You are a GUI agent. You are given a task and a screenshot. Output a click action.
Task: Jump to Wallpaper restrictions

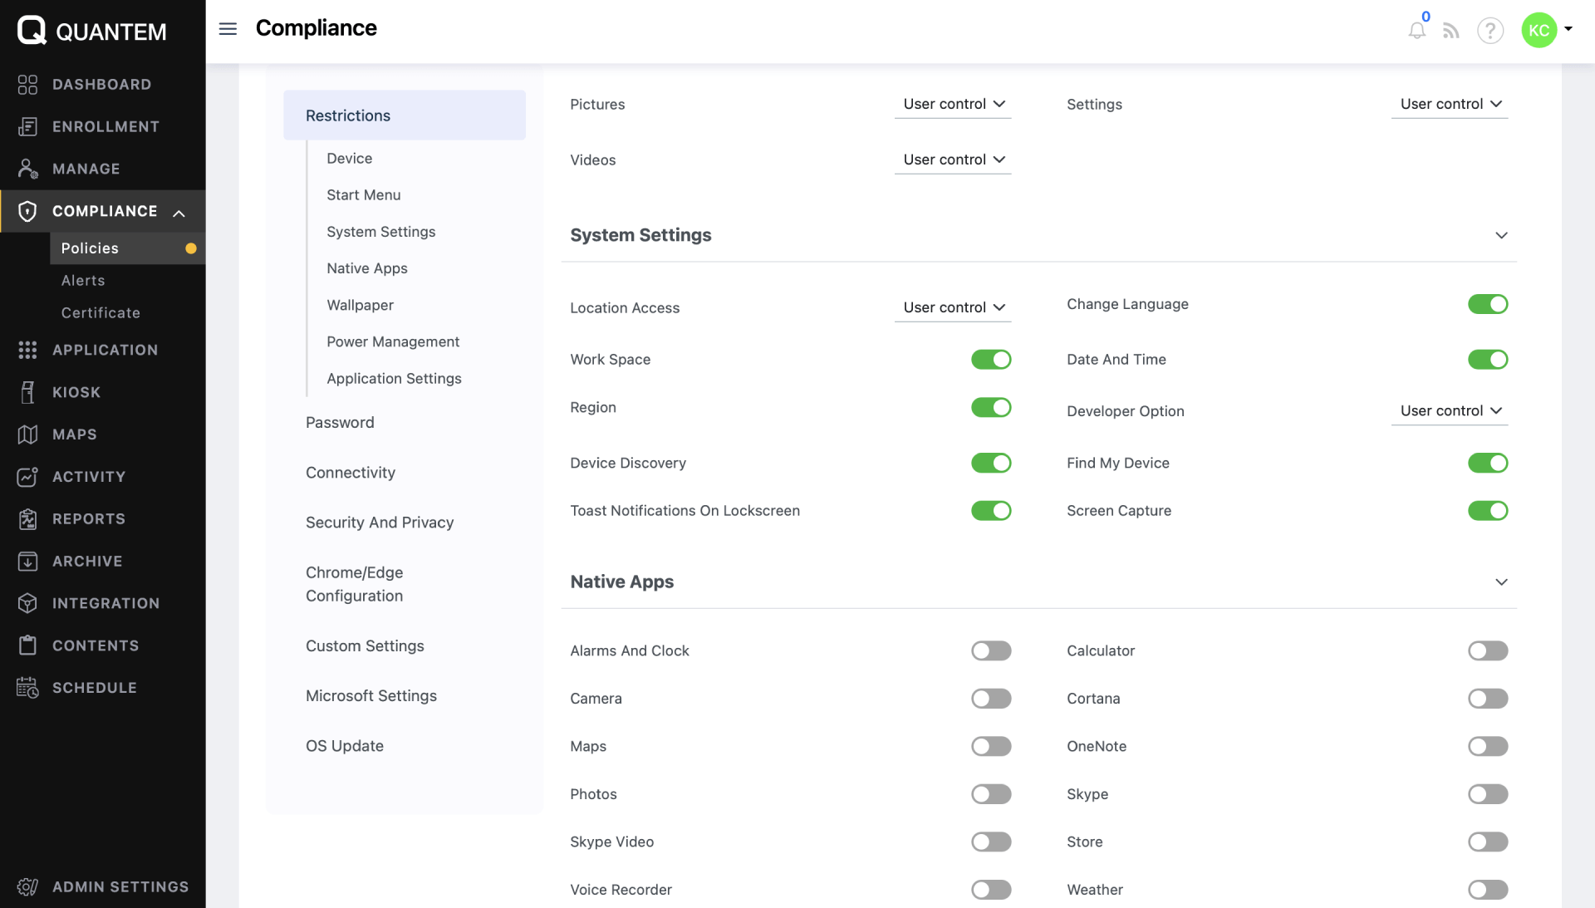(x=360, y=305)
